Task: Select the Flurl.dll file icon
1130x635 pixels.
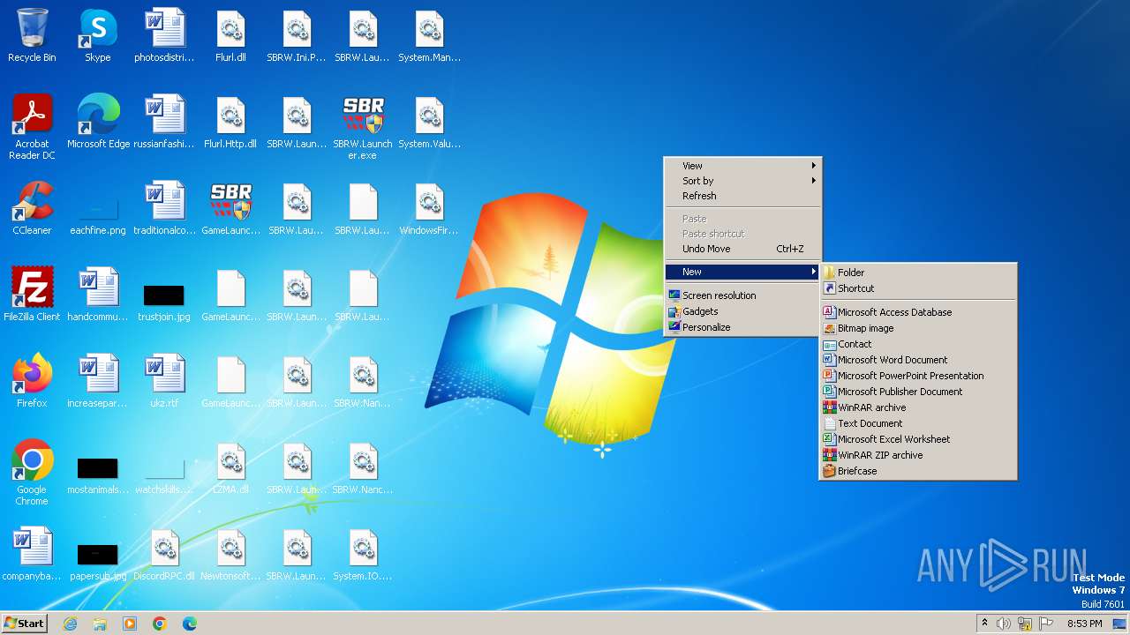Action: tap(230, 35)
